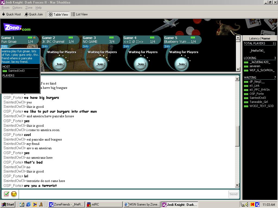Open the smiley emoticon picker
The height and width of the screenshot is (208, 278).
coord(14,194)
